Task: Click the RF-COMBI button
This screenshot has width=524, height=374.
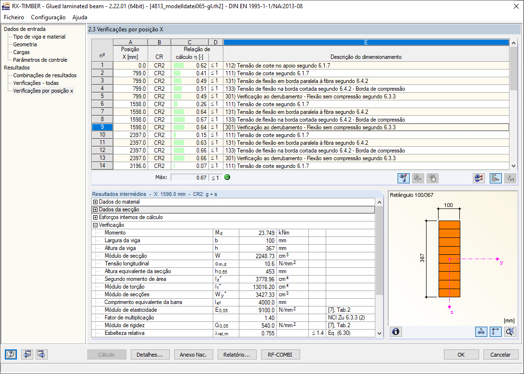Action: click(x=280, y=355)
